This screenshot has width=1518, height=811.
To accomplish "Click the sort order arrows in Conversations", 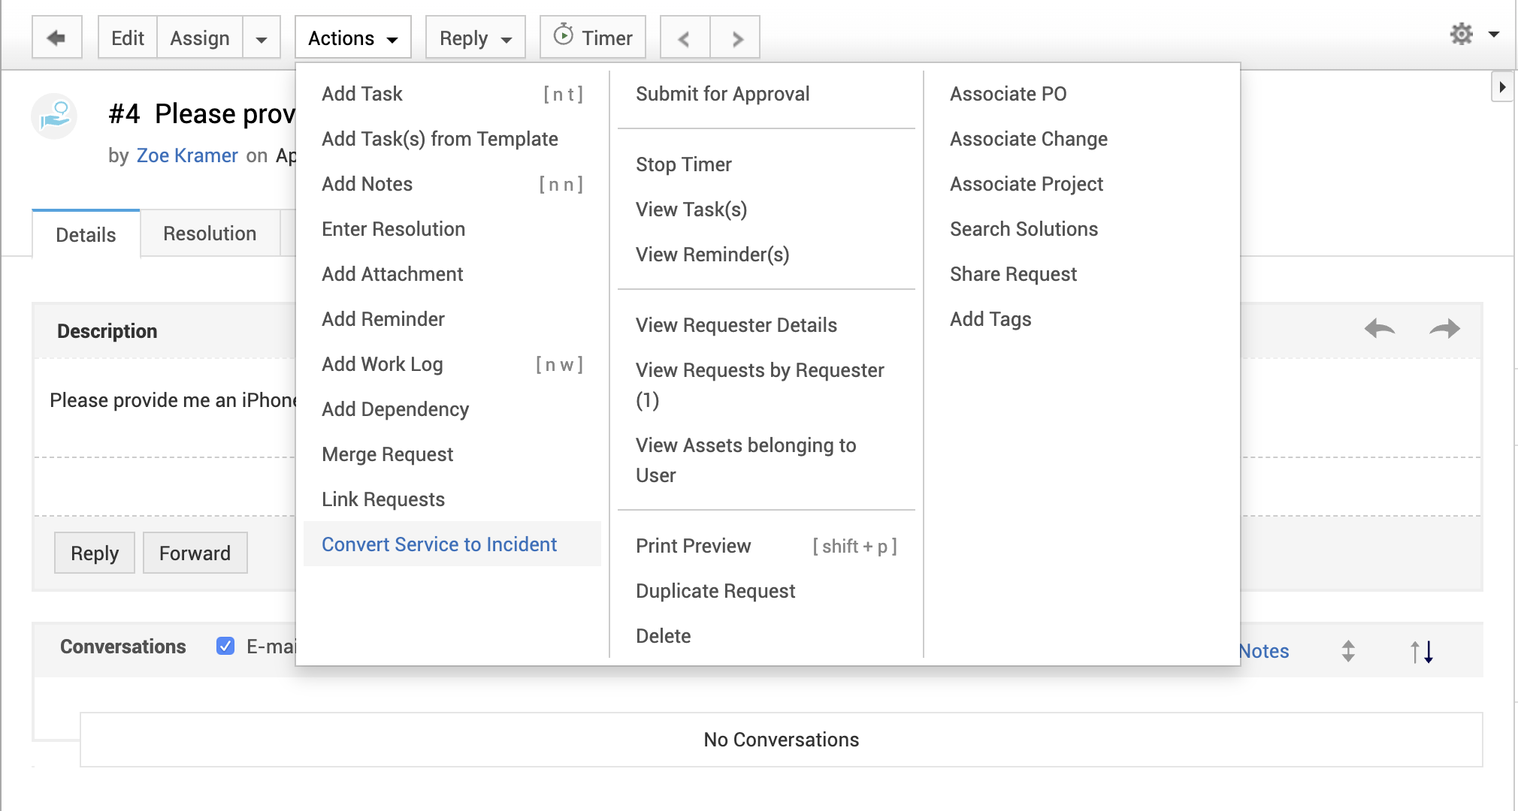I will pos(1422,651).
